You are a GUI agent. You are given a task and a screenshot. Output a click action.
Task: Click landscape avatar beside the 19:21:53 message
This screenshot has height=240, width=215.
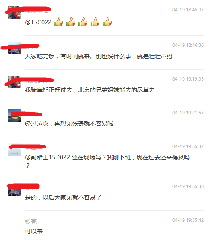(x=14, y=116)
